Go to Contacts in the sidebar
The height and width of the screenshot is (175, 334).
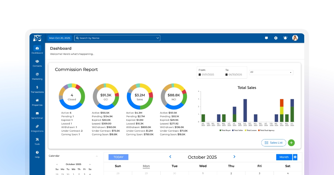click(37, 63)
